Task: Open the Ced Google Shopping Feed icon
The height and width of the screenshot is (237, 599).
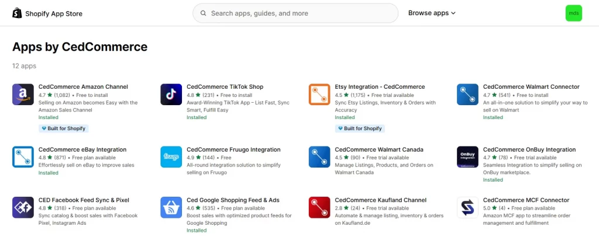Action: (x=171, y=208)
